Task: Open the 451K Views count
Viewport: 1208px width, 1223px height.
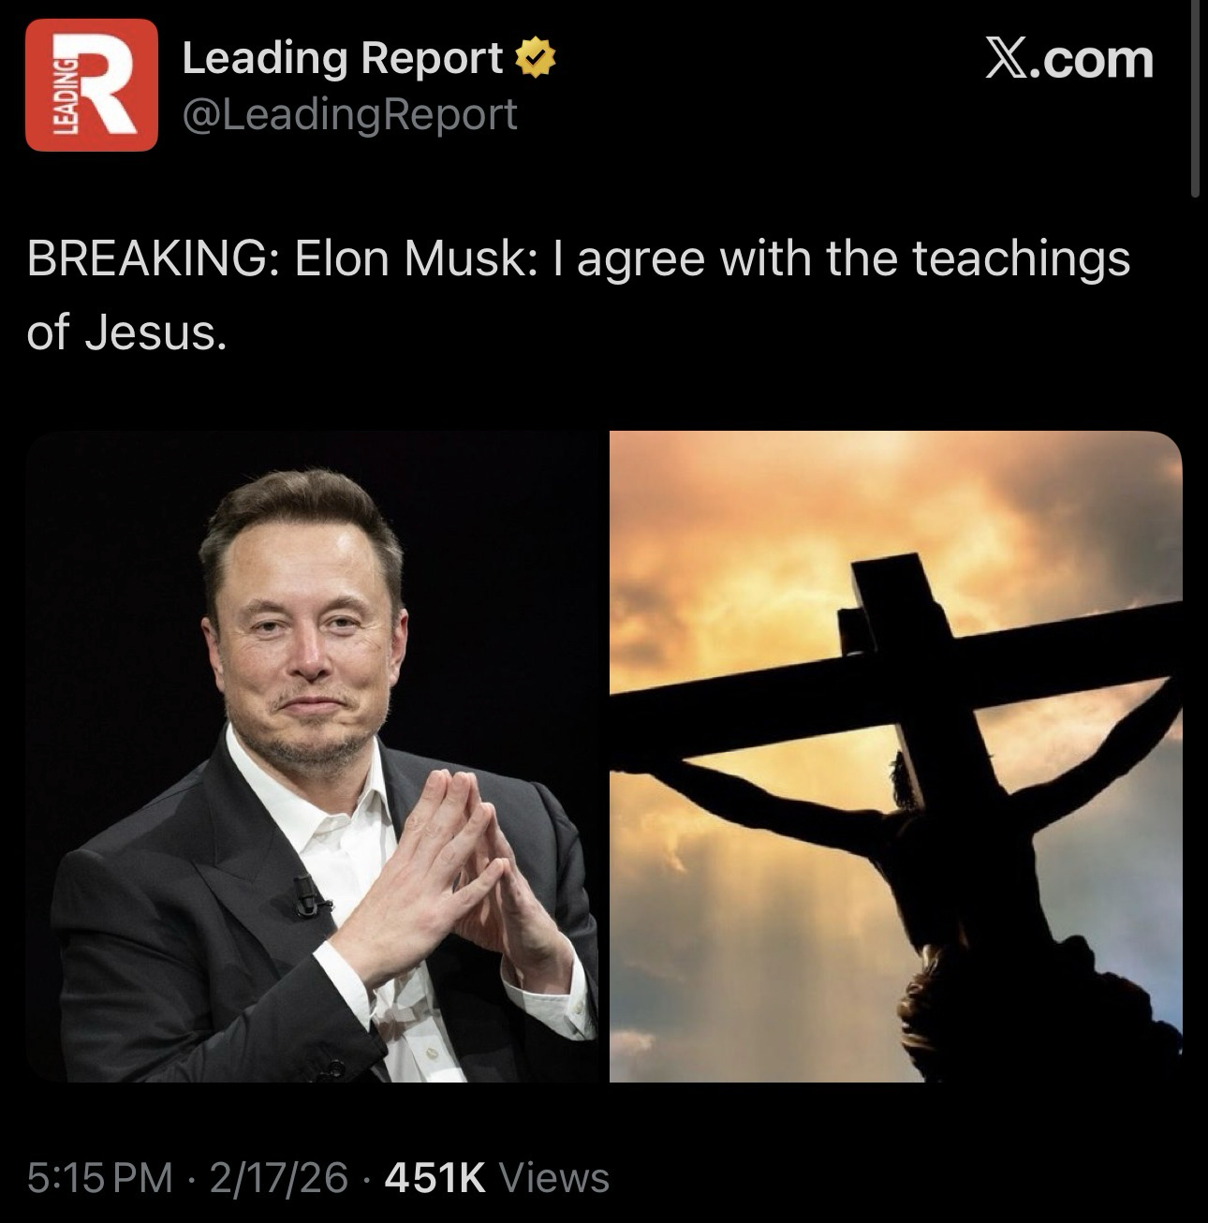Action: click(497, 1177)
